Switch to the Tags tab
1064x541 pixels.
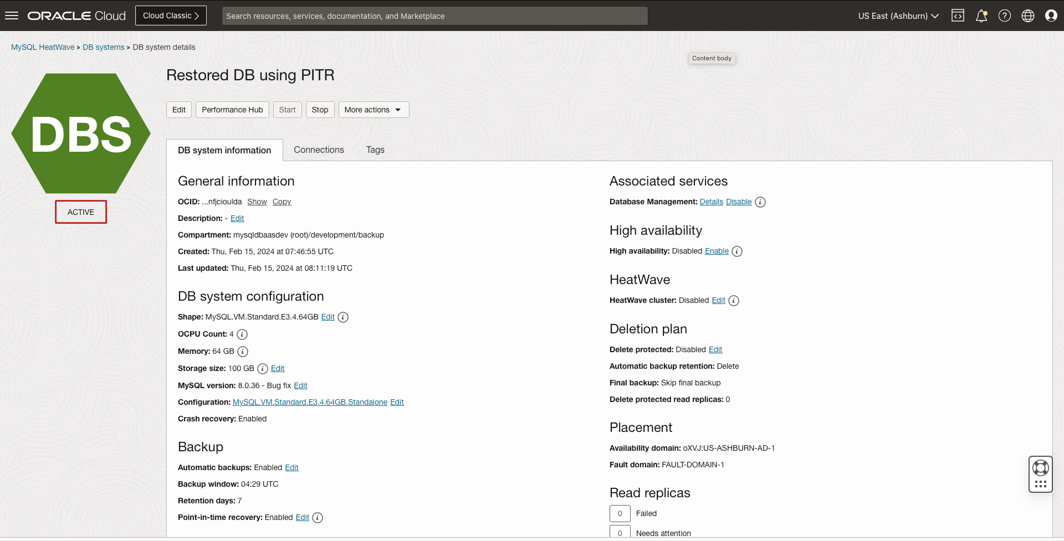(375, 150)
